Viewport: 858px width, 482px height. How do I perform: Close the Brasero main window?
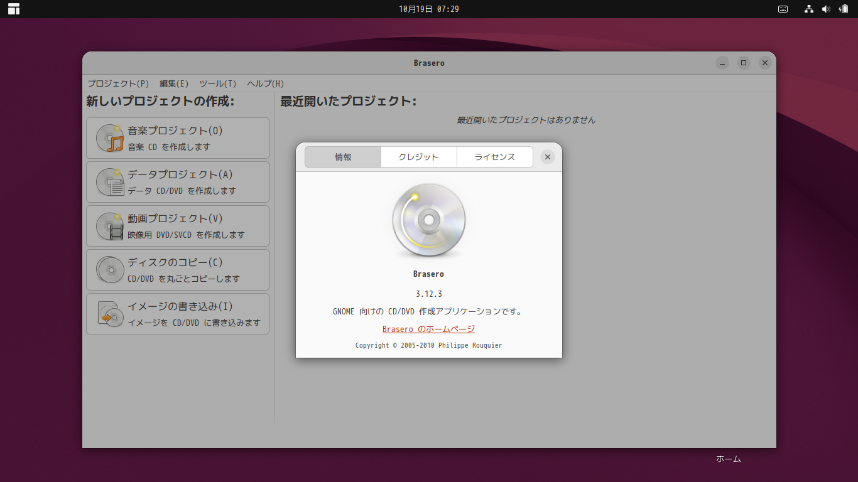764,63
